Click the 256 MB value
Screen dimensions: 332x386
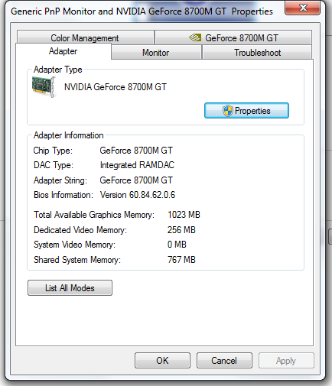181,230
